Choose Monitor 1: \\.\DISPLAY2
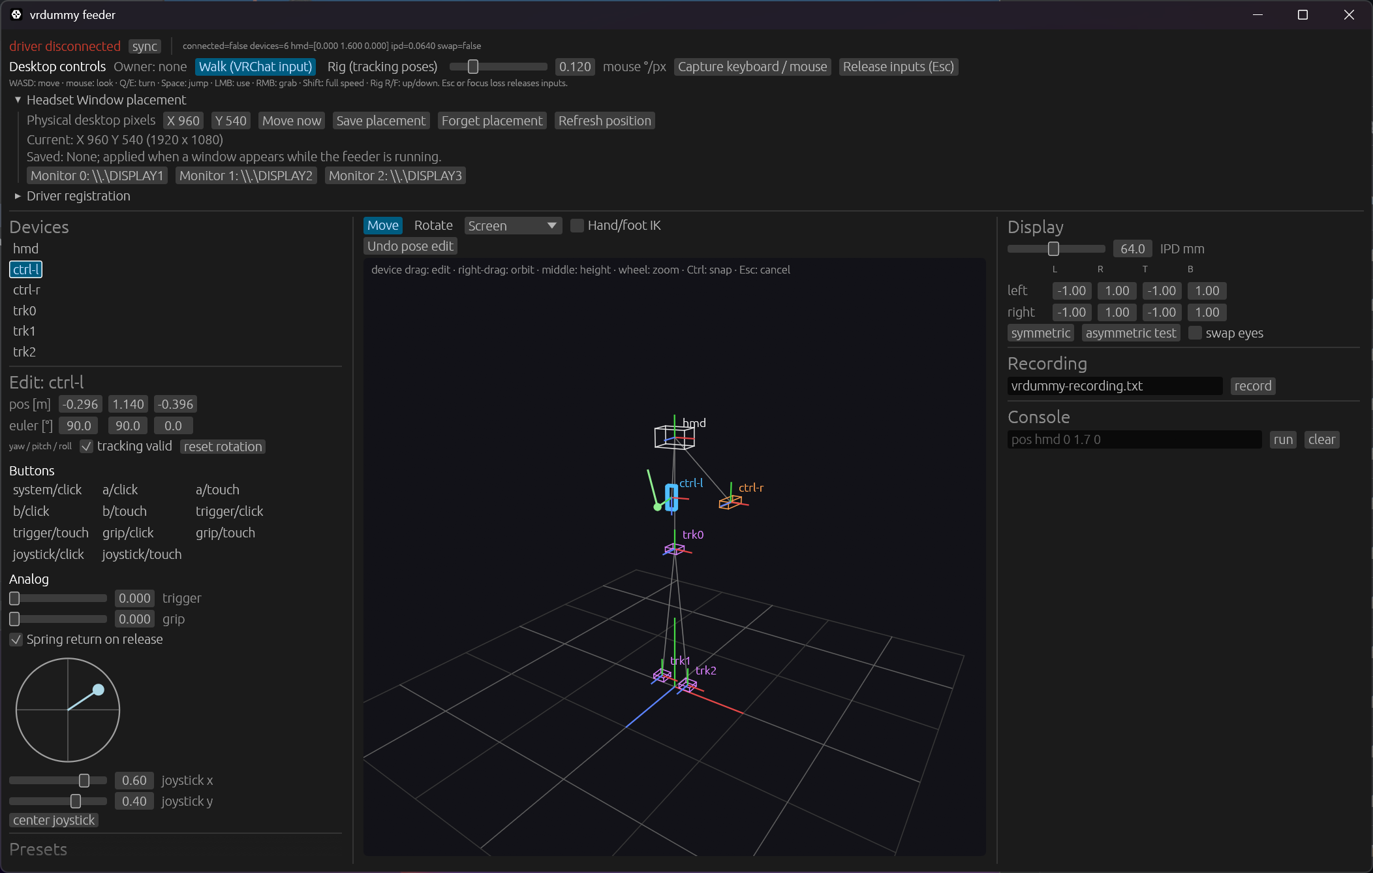Image resolution: width=1373 pixels, height=873 pixels. tap(245, 176)
